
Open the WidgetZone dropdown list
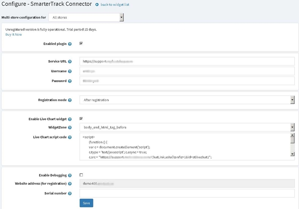187,127
